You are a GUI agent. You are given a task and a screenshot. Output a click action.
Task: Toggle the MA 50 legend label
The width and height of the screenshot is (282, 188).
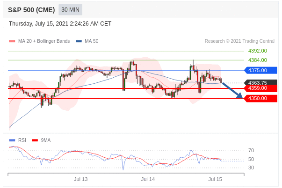tap(91, 41)
